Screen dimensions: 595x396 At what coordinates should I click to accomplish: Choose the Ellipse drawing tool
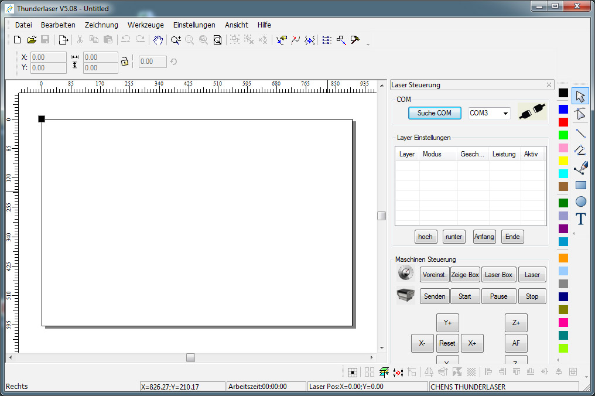[x=580, y=202]
